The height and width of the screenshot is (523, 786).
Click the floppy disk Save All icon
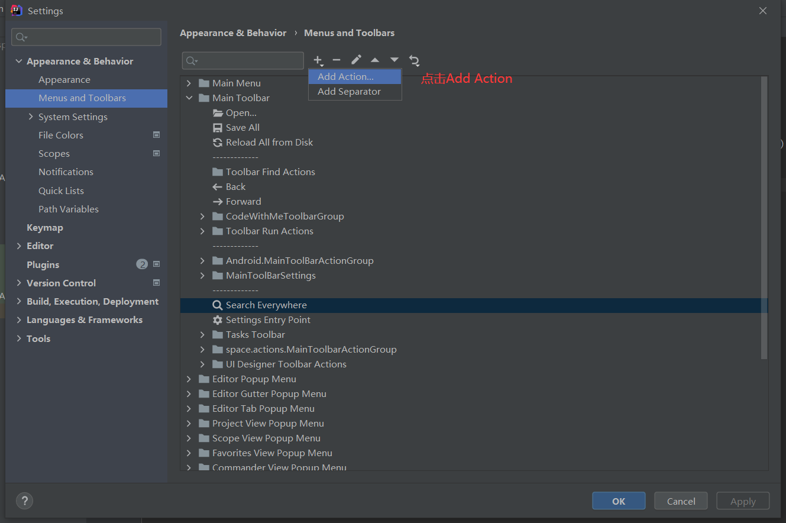(218, 128)
